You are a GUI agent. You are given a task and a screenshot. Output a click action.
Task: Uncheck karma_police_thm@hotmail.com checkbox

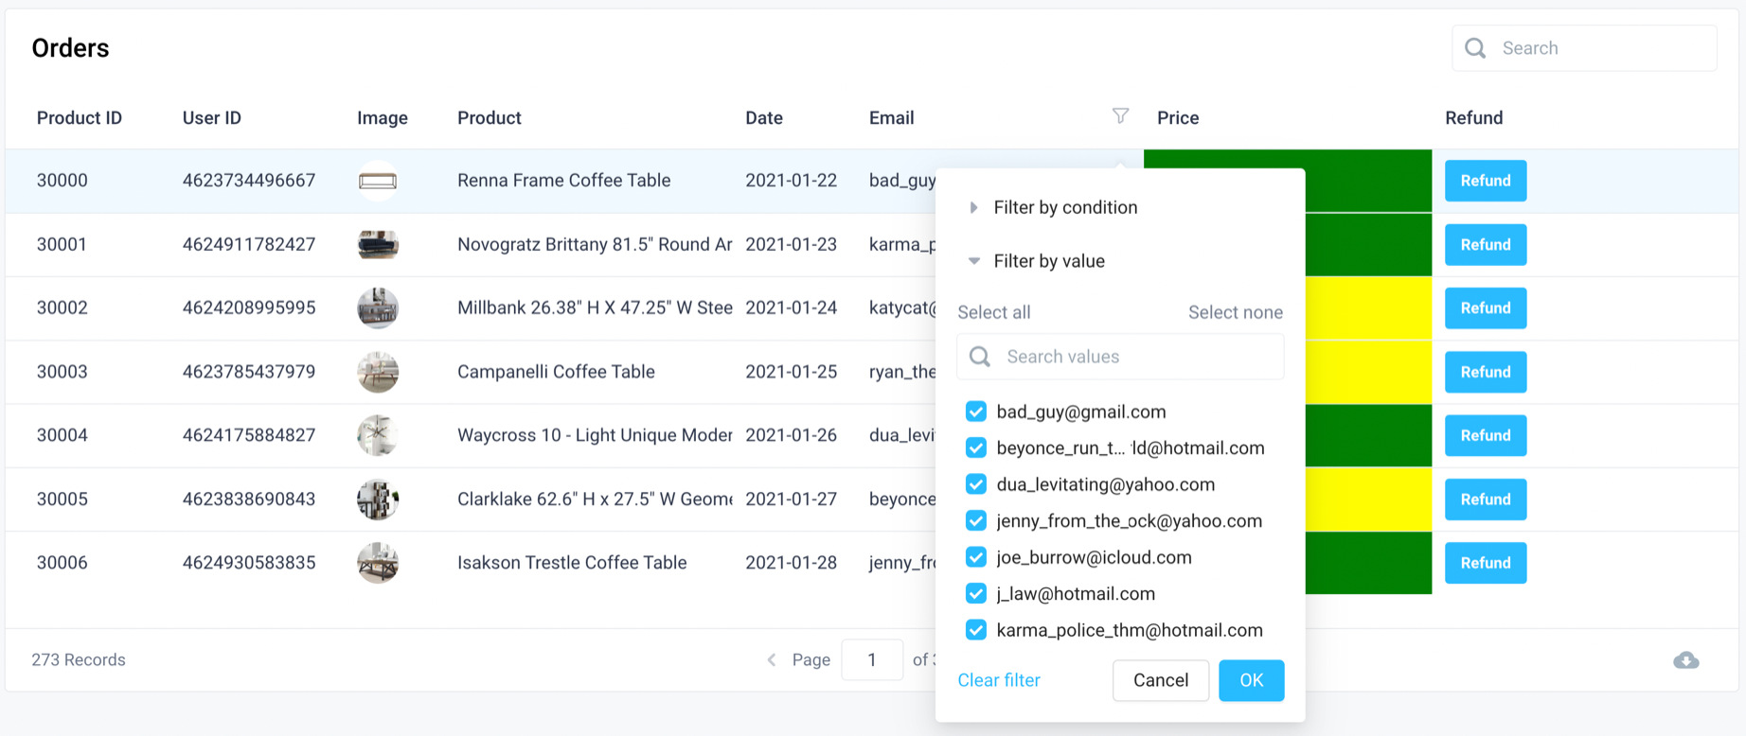(x=976, y=630)
